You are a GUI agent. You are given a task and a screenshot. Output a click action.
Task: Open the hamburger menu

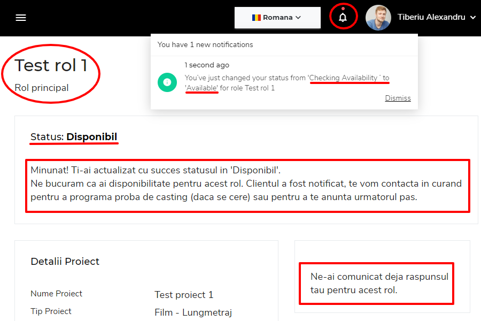click(x=21, y=18)
